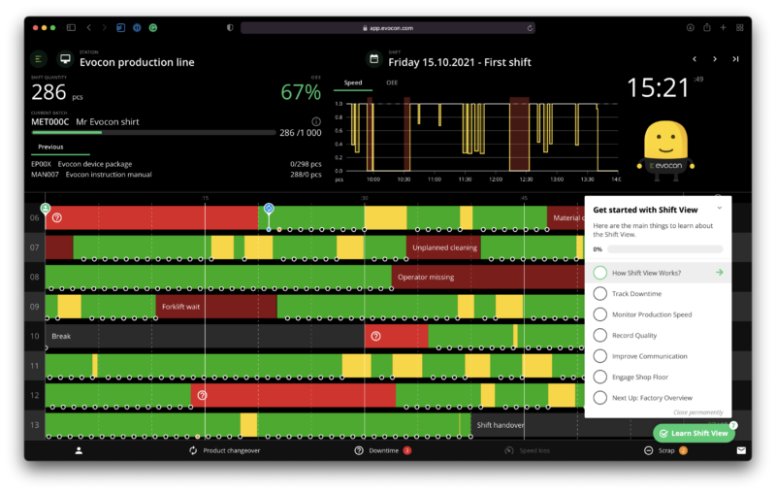This screenshot has width=776, height=493.
Task: Click the unknown-stop question icon in row 06
Action: (57, 217)
